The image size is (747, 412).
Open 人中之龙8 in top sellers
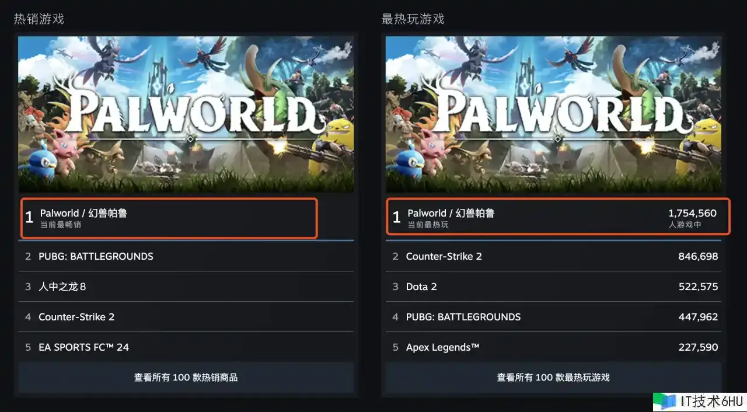point(186,287)
